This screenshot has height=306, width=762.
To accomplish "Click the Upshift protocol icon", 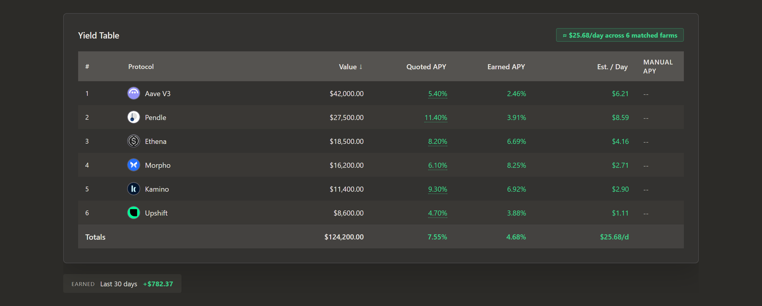I will [133, 213].
